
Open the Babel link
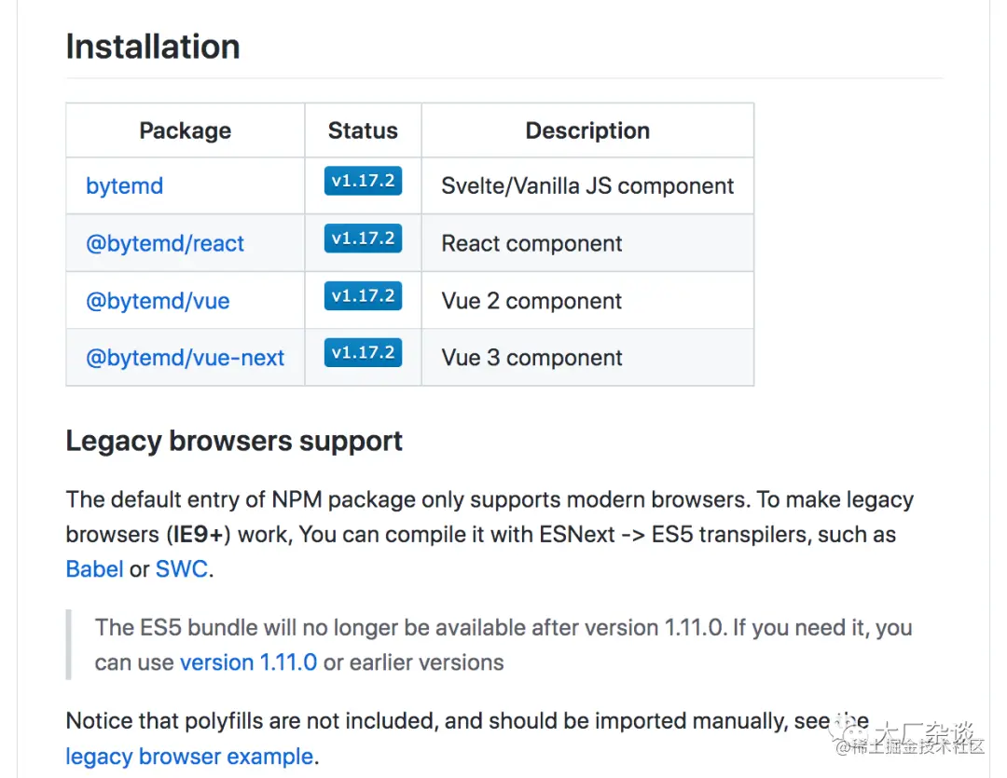tap(94, 569)
